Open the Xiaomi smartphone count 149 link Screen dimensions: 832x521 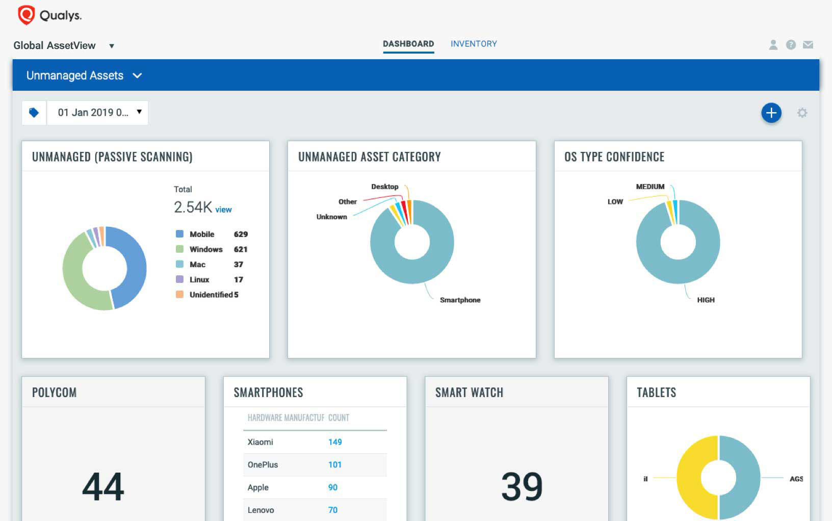[x=335, y=442]
